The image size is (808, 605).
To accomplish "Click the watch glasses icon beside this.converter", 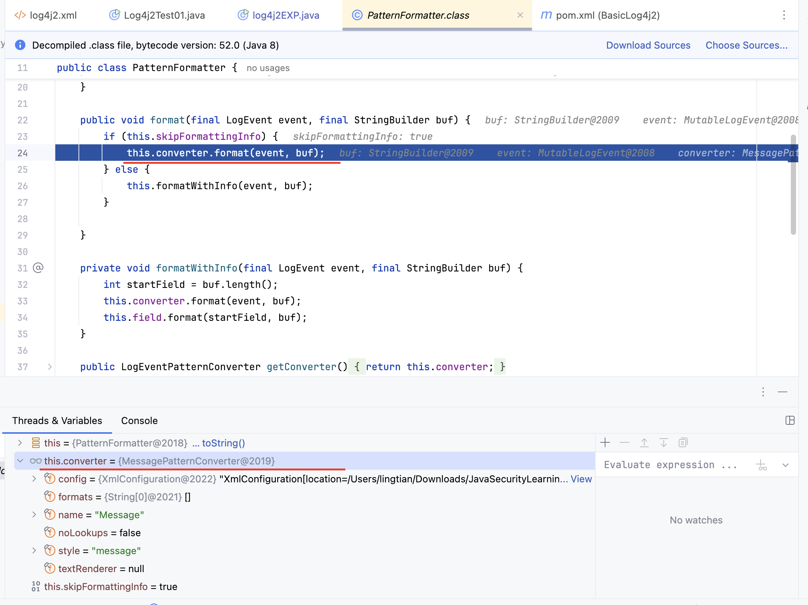I will tap(36, 461).
